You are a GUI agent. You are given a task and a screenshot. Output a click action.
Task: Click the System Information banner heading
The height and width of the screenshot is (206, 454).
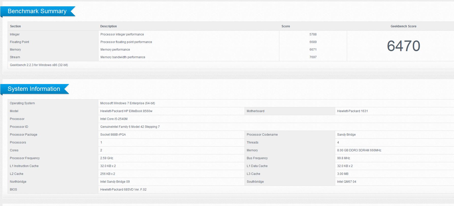pos(34,89)
